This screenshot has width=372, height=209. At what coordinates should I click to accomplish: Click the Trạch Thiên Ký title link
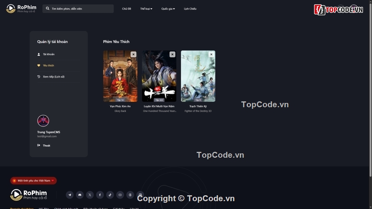point(198,106)
